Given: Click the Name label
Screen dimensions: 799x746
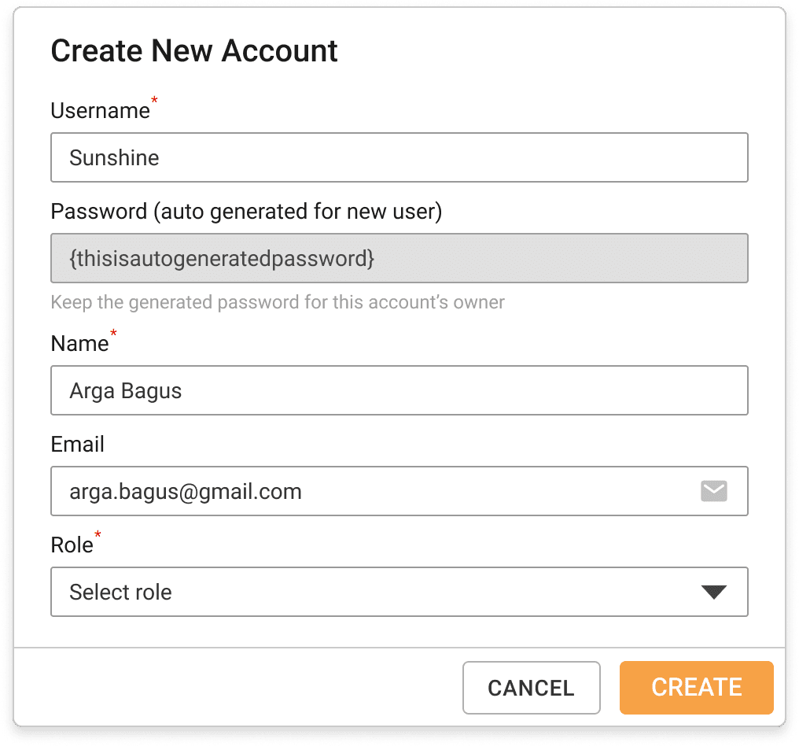Looking at the screenshot, I should tap(80, 344).
